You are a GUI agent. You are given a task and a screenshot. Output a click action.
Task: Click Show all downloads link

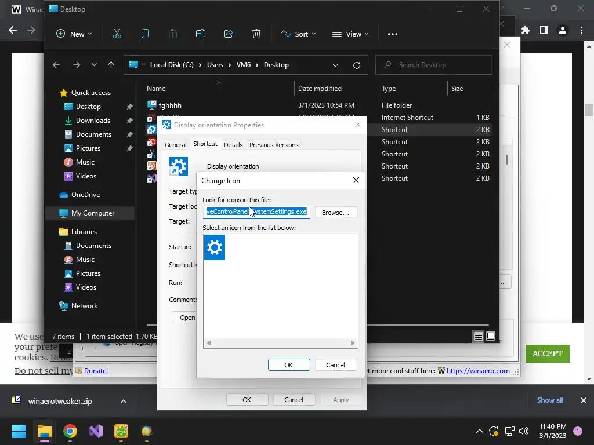tap(550, 400)
